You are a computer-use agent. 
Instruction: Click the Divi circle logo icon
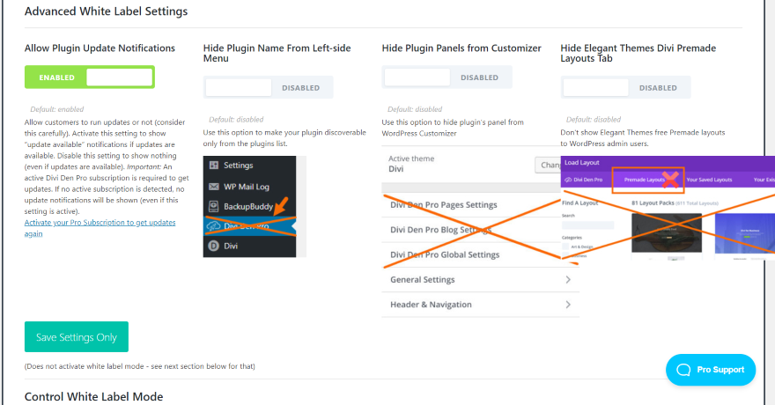(214, 247)
